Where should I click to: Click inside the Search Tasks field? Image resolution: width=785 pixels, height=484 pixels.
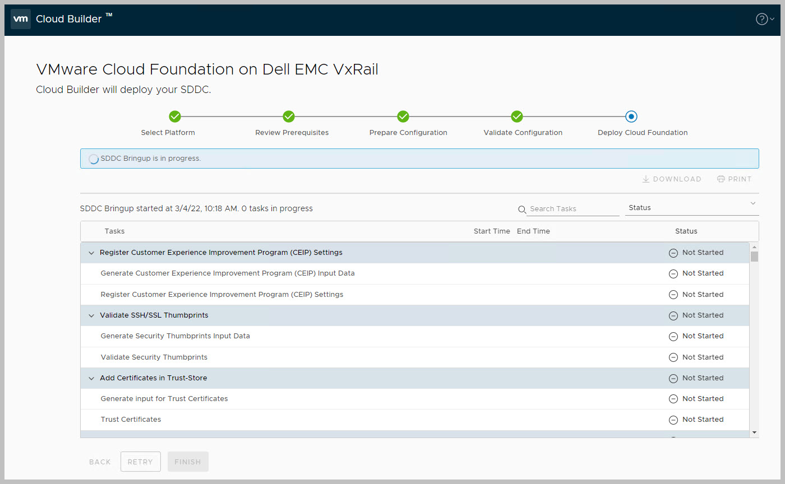click(572, 209)
